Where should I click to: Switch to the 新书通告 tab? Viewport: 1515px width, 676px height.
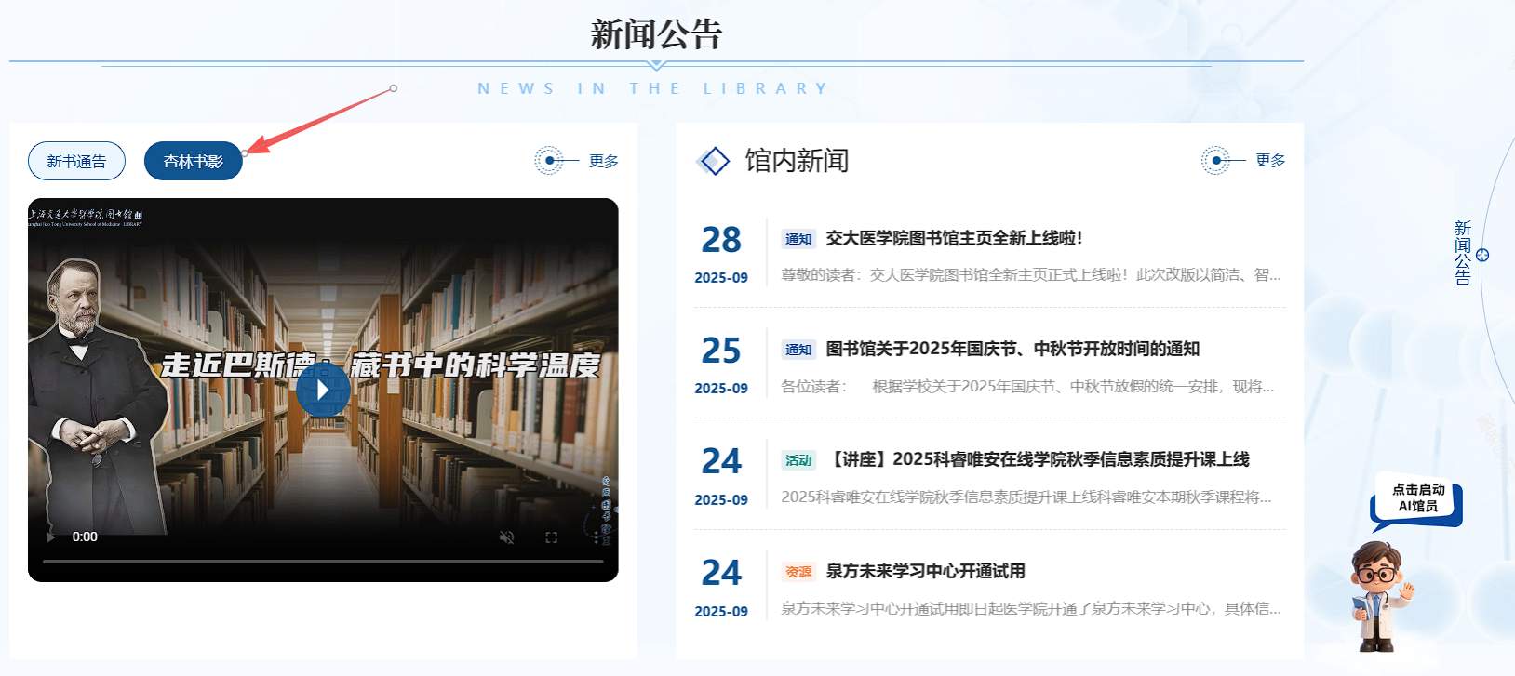(x=76, y=161)
